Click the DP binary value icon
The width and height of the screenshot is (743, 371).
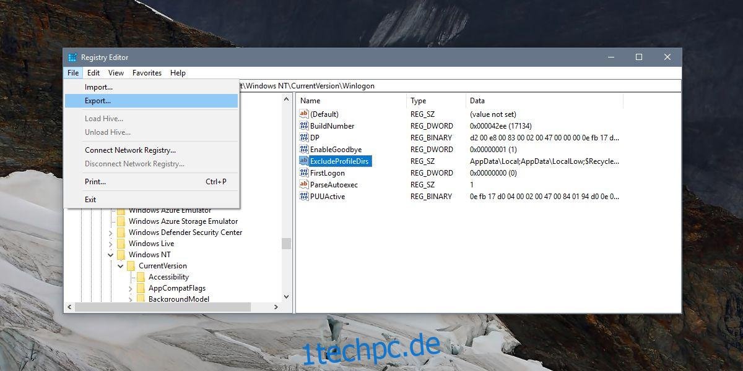coord(303,137)
